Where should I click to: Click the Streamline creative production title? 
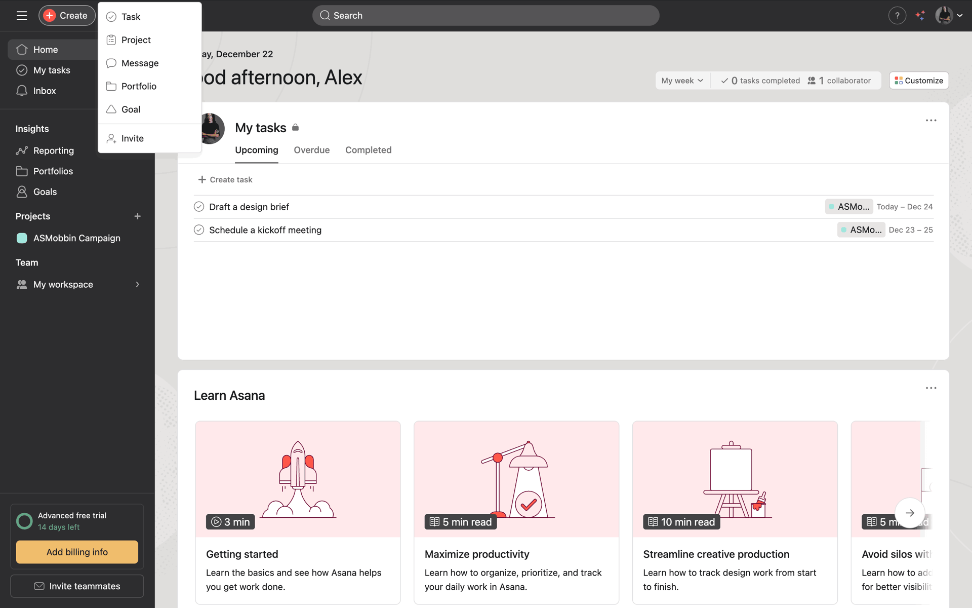tap(716, 554)
